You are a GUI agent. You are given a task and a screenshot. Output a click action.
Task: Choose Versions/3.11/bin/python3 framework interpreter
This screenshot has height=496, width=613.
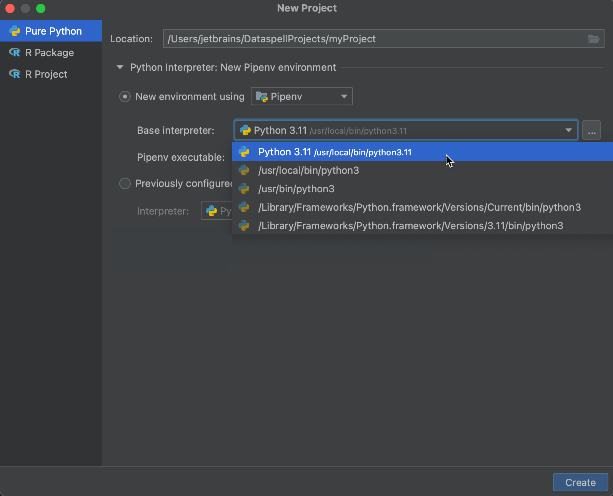(x=410, y=226)
